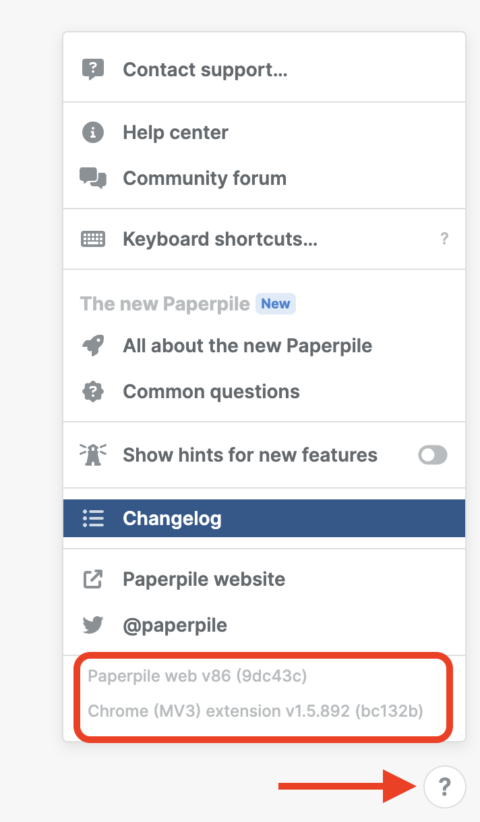Click the external link icon for Paperpile website
The height and width of the screenshot is (822, 480).
[92, 579]
